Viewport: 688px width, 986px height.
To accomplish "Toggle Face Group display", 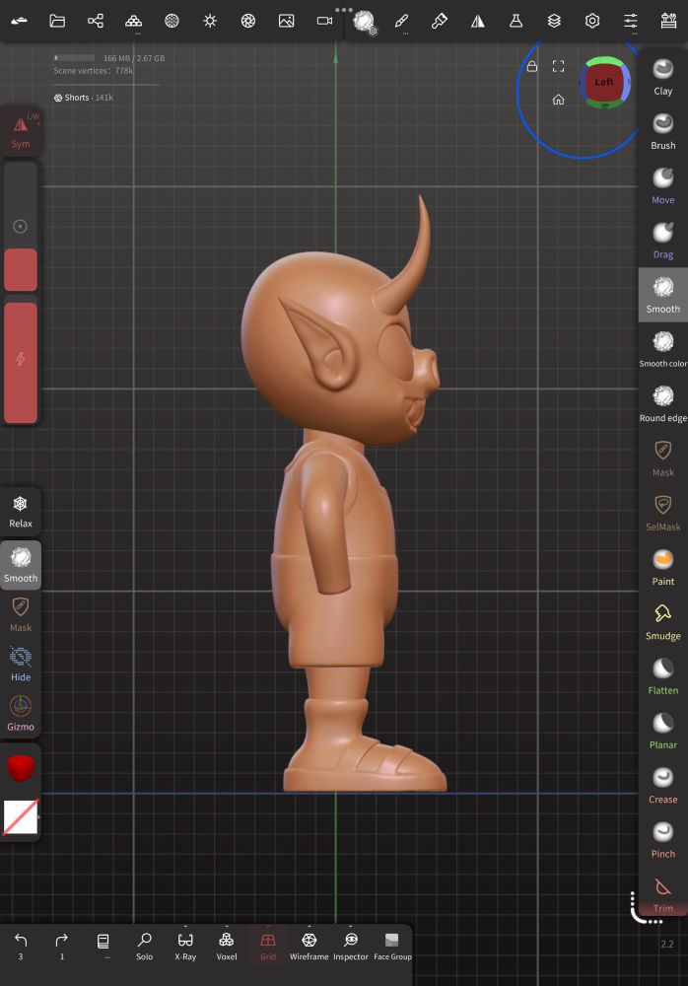I will [392, 946].
